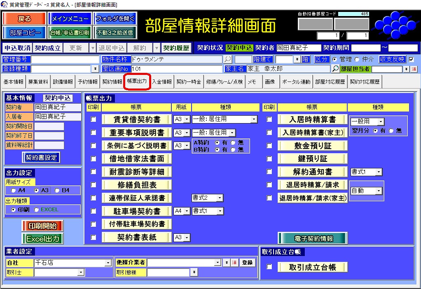
Task: Select the EXCEL output type radio button
Action: (x=36, y=210)
